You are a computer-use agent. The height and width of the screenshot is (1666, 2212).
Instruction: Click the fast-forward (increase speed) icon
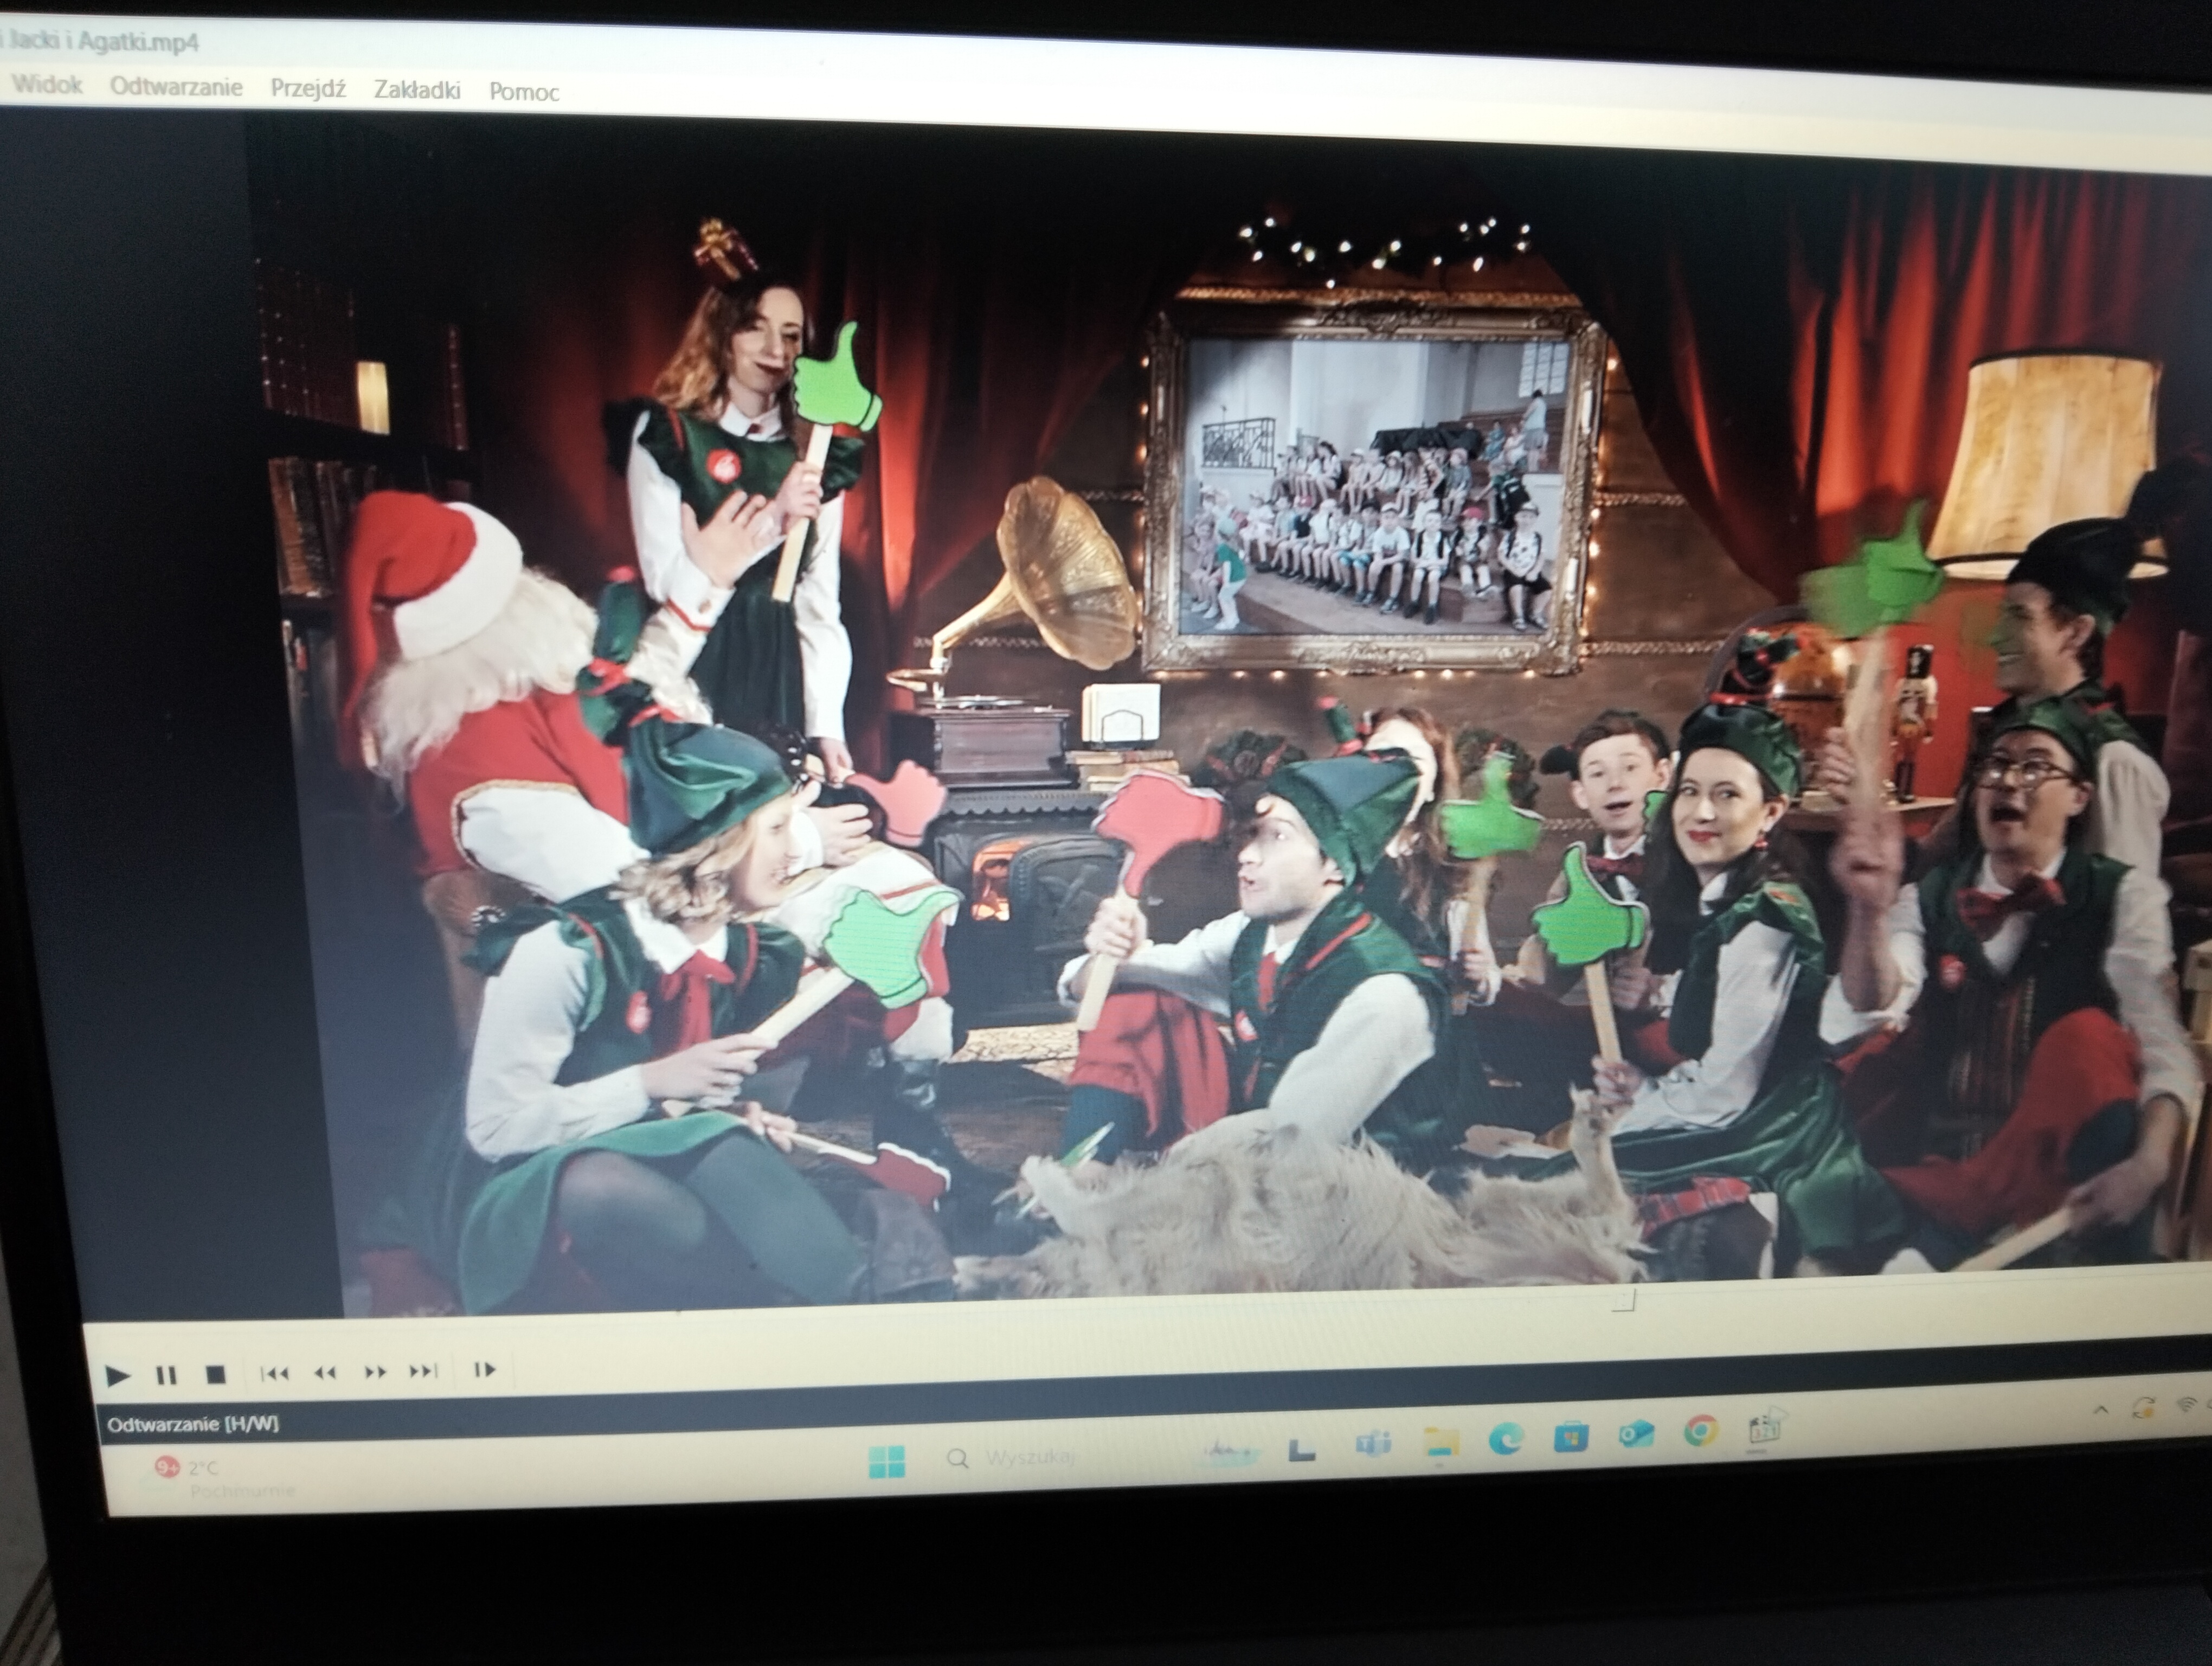(x=375, y=1372)
